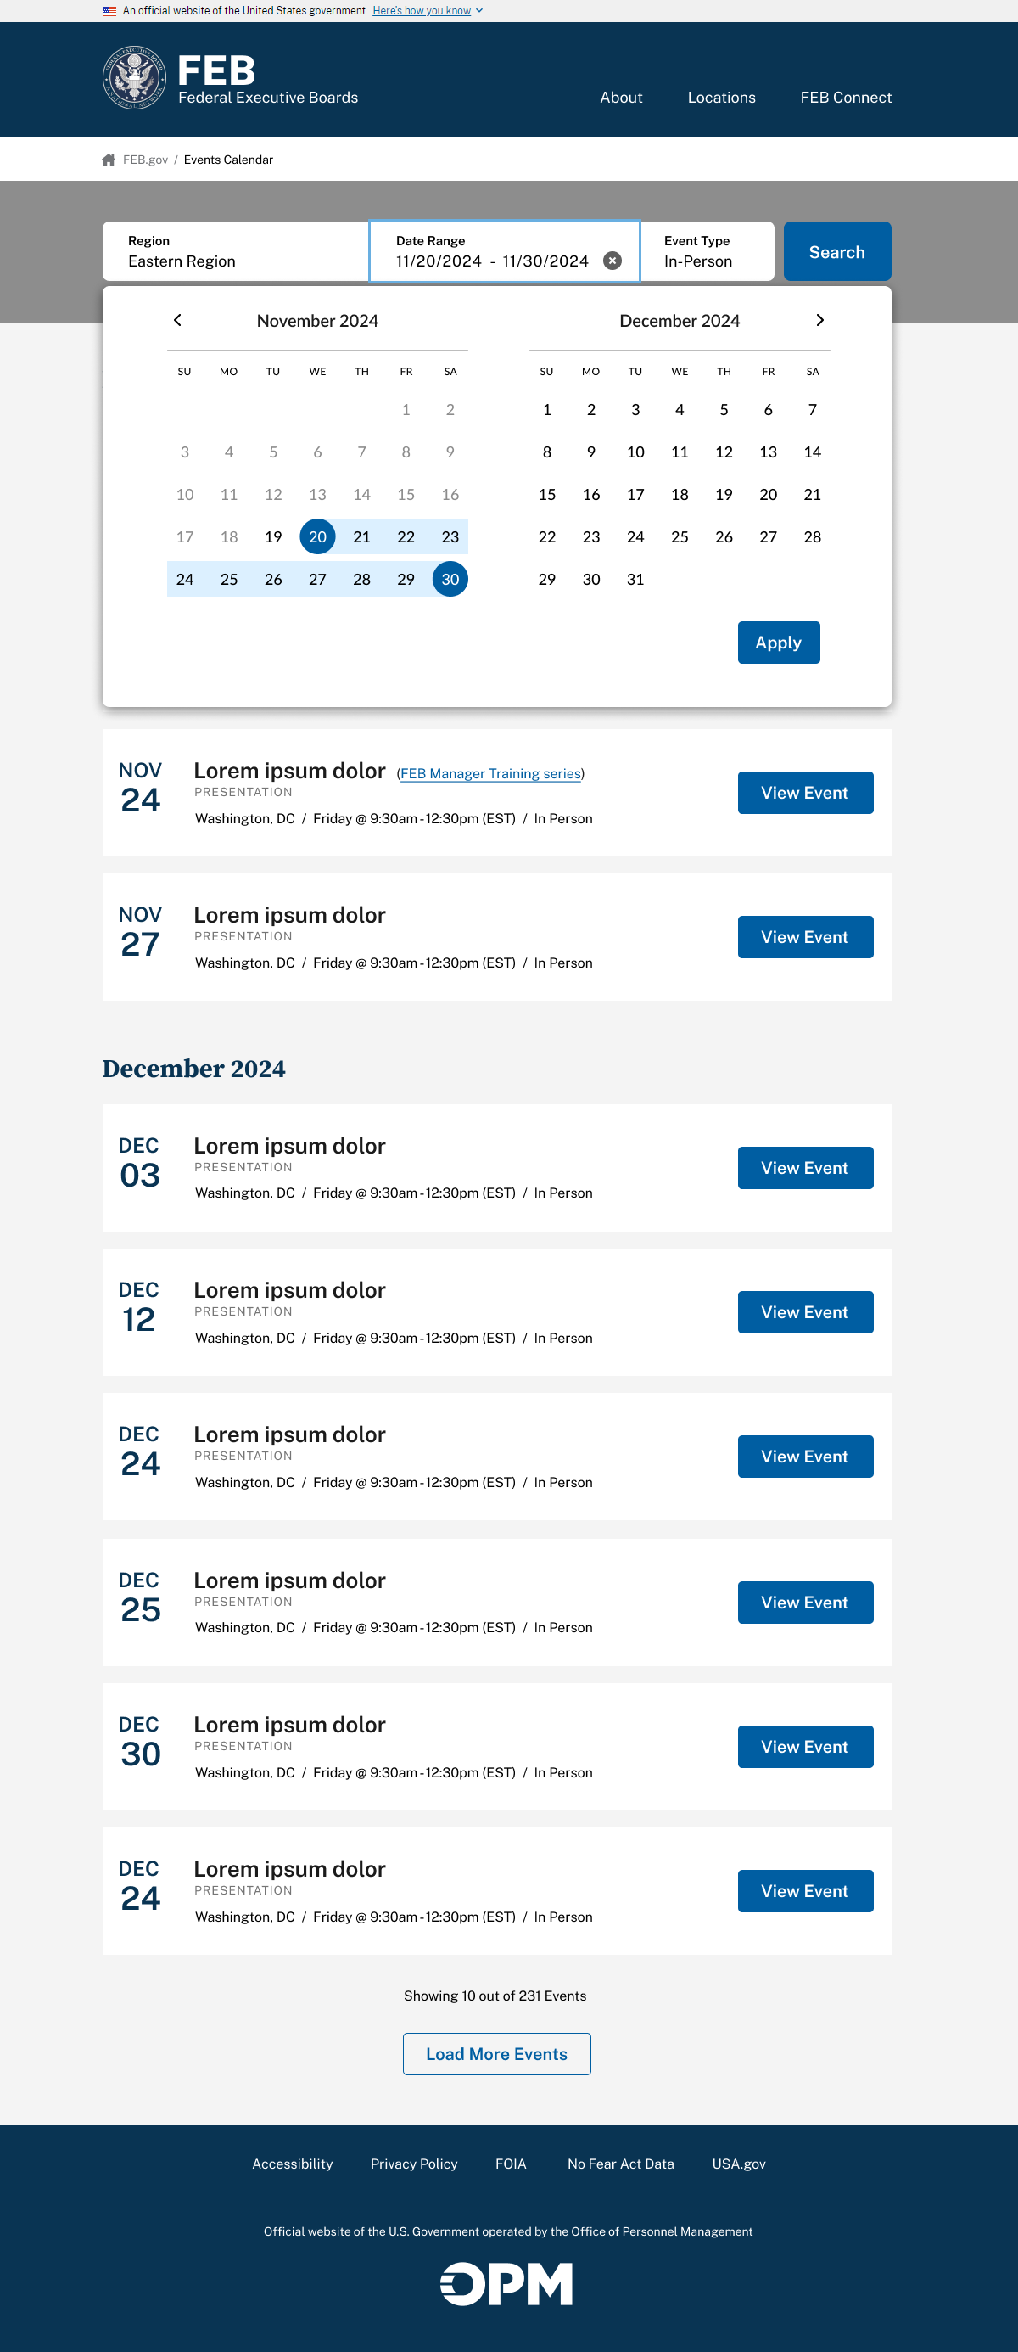
Task: View the DEC 03 event
Action: click(x=805, y=1169)
